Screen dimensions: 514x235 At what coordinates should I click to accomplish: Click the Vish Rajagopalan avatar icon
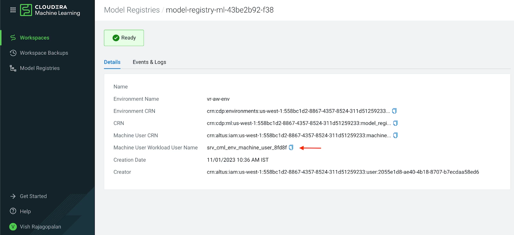(x=13, y=227)
